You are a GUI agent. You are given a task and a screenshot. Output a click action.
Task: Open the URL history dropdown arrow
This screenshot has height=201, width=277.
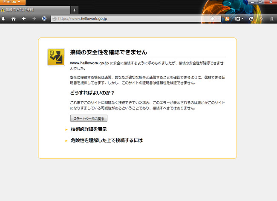[x=219, y=19]
